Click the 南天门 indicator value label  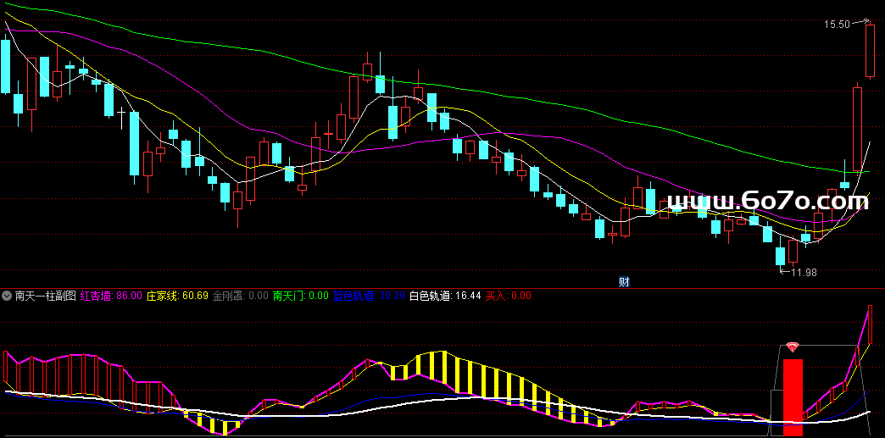(x=300, y=296)
